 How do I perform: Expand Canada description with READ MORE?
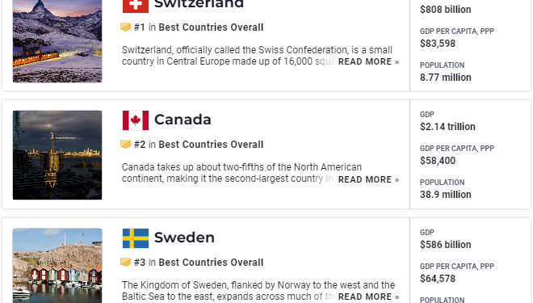click(368, 179)
